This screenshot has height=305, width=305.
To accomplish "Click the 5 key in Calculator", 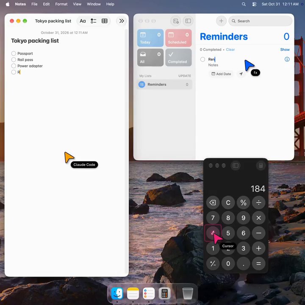I will click(x=228, y=233).
